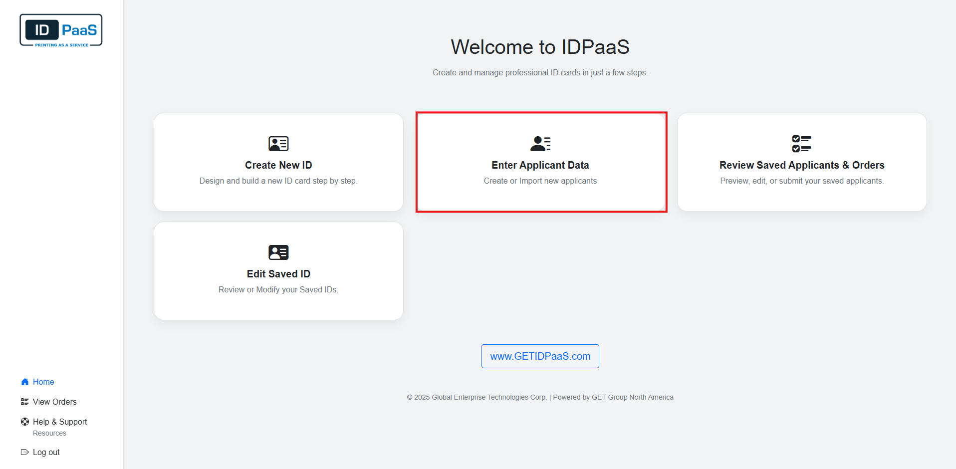This screenshot has width=956, height=469.
Task: Click the Edit Saved ID heading
Action: click(278, 274)
